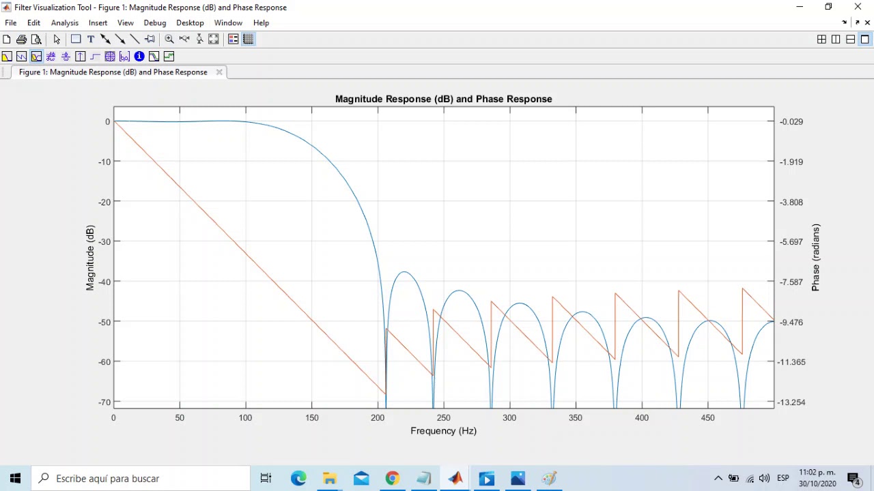The width and height of the screenshot is (874, 491).
Task: View the Filter Coefficients
Action: tap(124, 57)
